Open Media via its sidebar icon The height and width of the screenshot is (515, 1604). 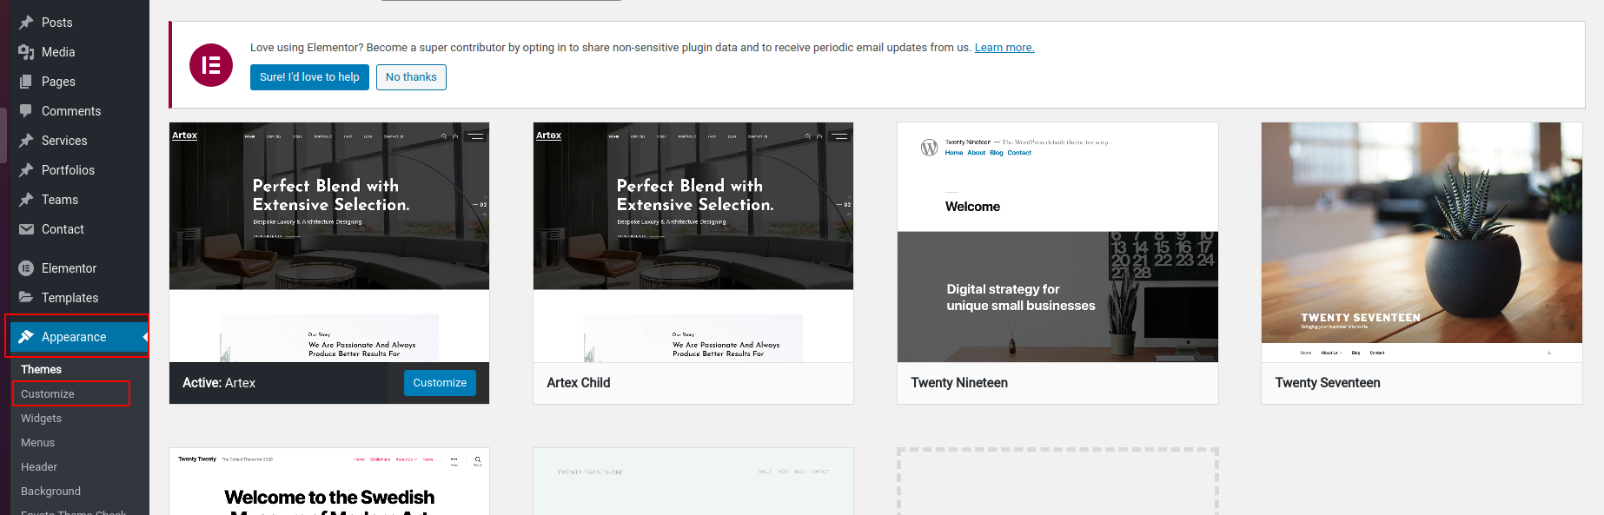pos(26,52)
